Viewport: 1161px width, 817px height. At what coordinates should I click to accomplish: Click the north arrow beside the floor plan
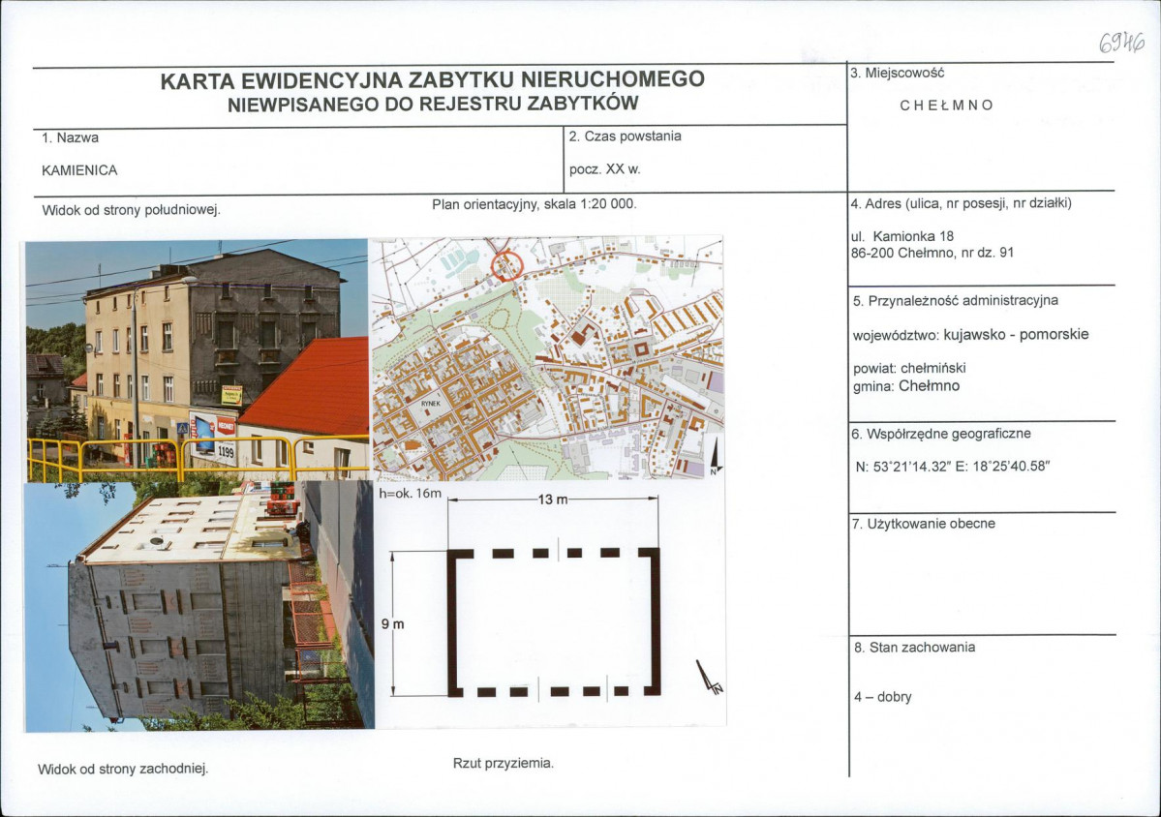[709, 678]
